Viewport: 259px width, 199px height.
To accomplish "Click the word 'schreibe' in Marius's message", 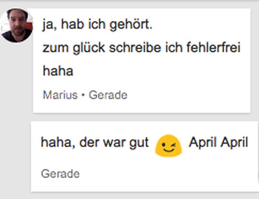I will coord(135,48).
